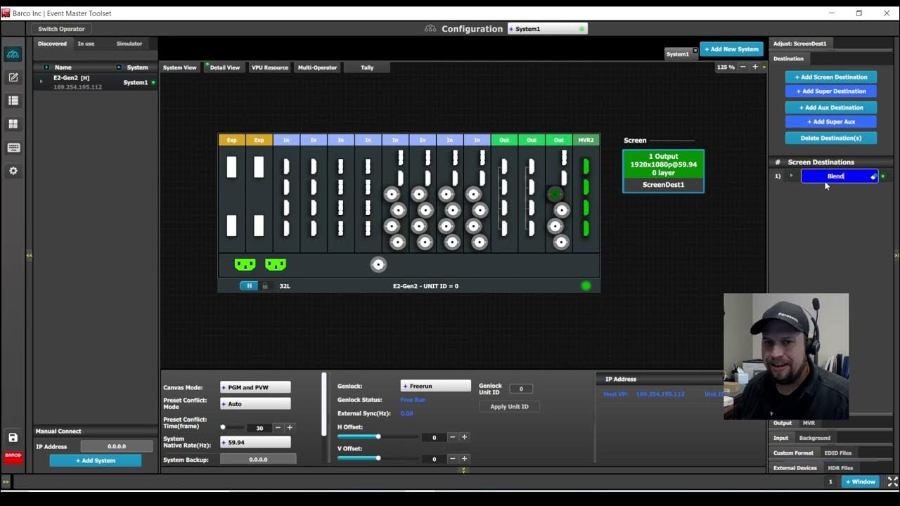The height and width of the screenshot is (506, 900).
Task: Open the Tally tab
Action: pyautogui.click(x=367, y=67)
